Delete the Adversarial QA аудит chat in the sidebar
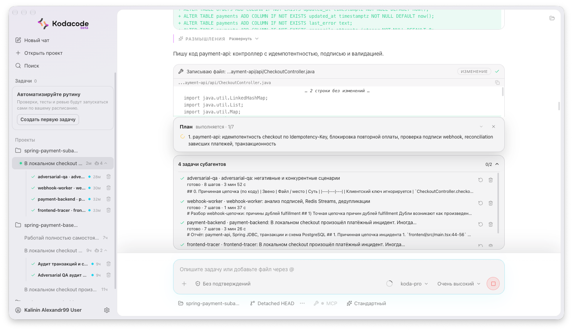Viewport: 573px width, 331px height. [x=109, y=275]
